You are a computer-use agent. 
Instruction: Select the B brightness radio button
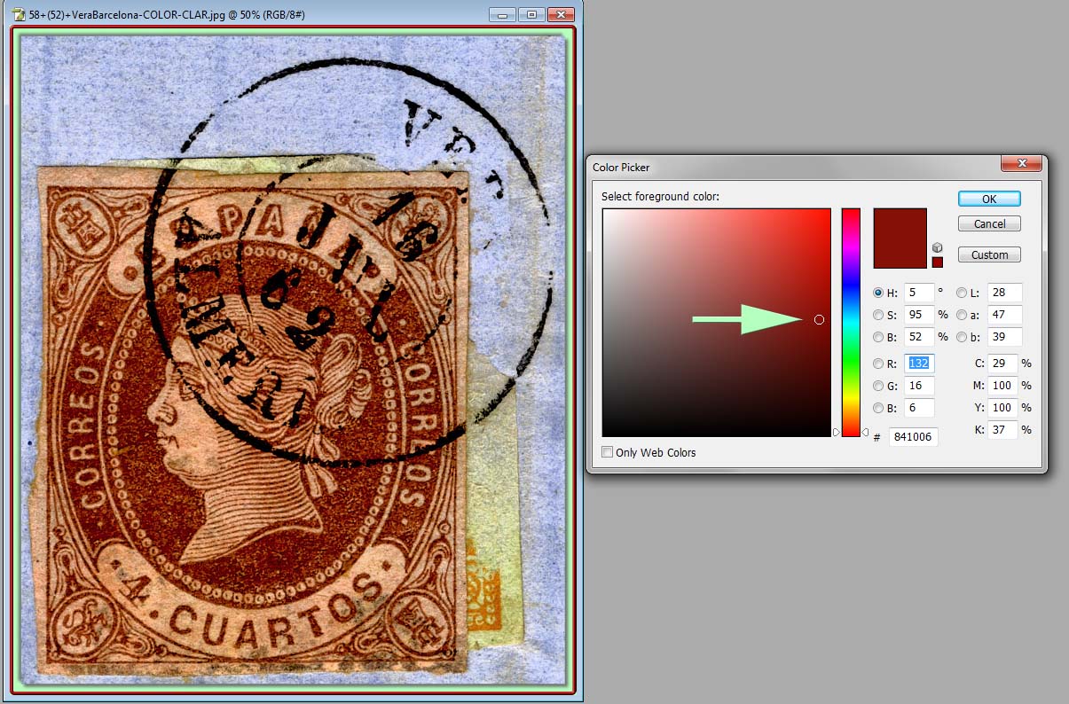tap(878, 337)
